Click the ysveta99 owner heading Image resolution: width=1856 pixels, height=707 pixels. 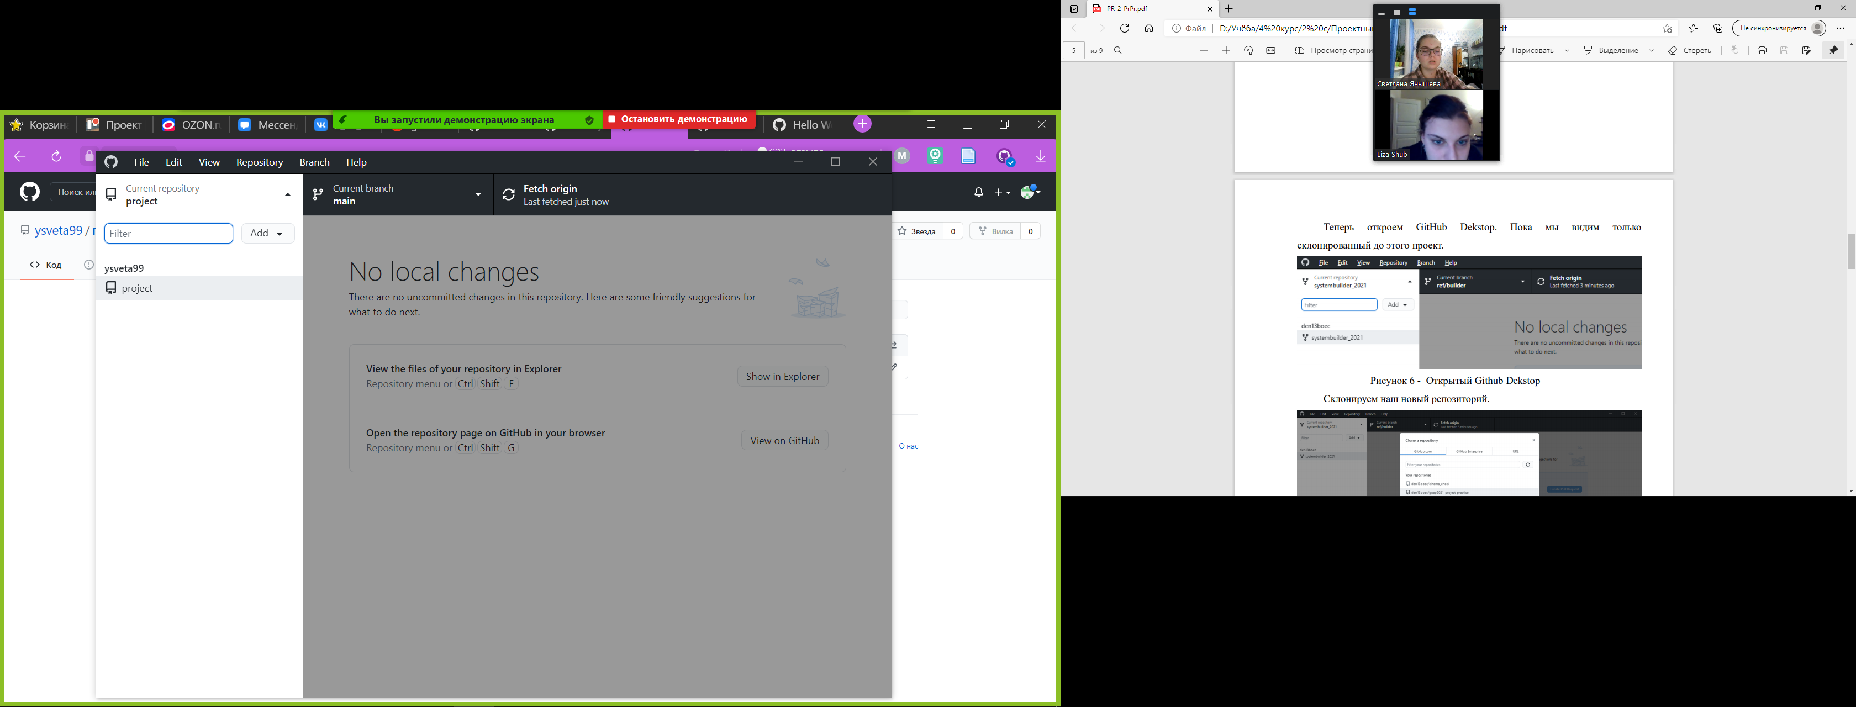coord(124,268)
